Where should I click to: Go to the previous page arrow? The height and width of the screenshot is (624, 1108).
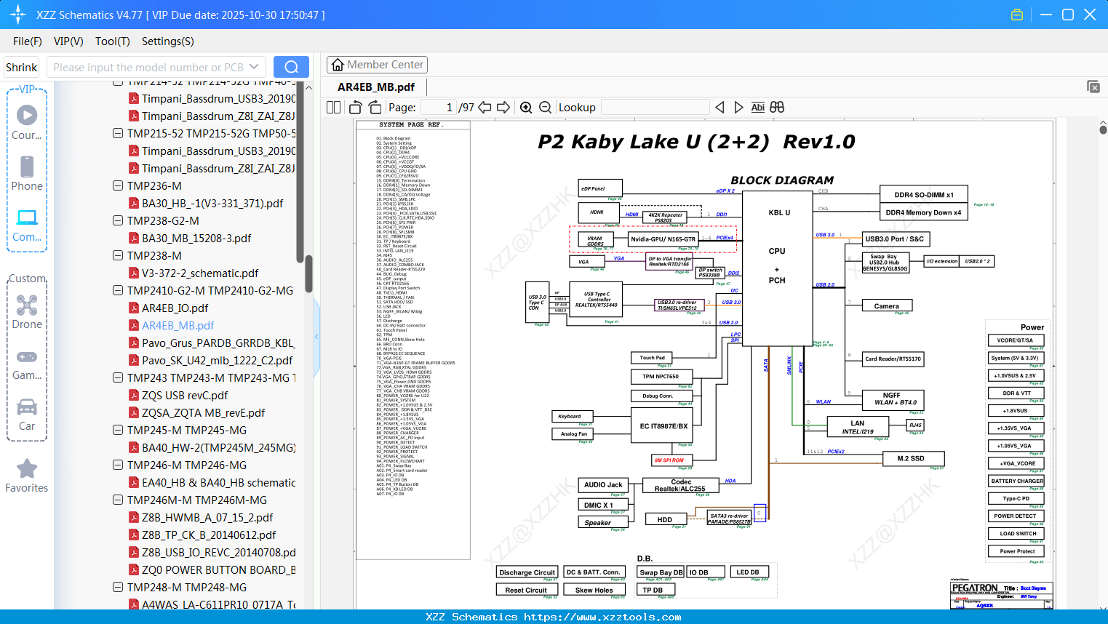[485, 108]
